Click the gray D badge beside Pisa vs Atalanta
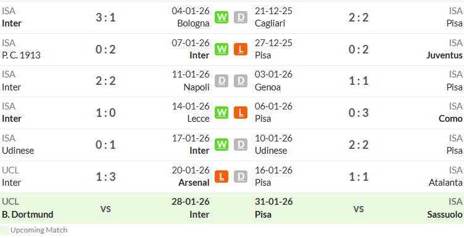The width and height of the screenshot is (464, 238). pyautogui.click(x=241, y=177)
